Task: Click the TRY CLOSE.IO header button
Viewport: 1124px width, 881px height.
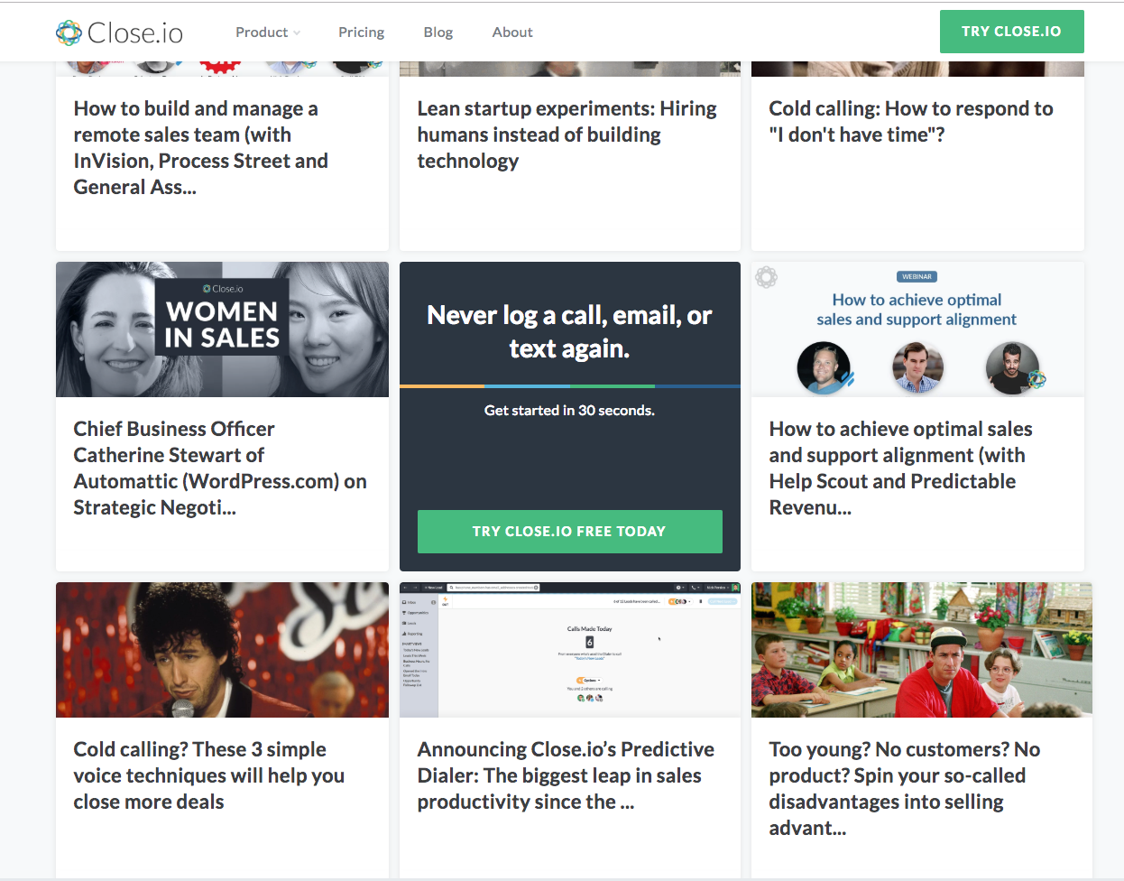Action: 1011,32
